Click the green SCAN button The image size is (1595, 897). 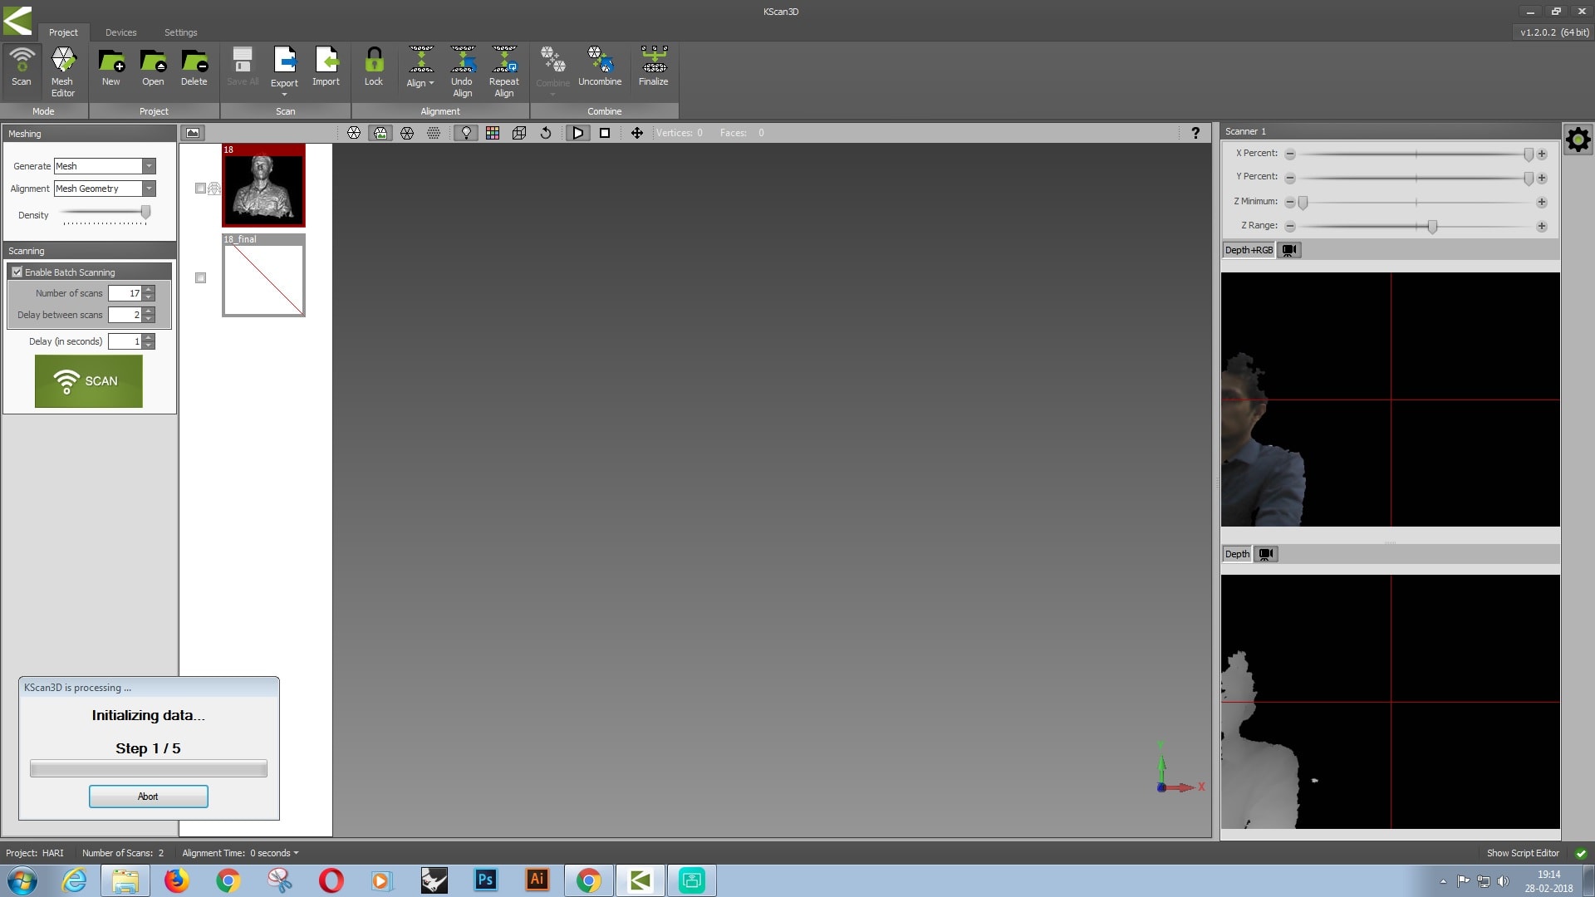point(89,381)
